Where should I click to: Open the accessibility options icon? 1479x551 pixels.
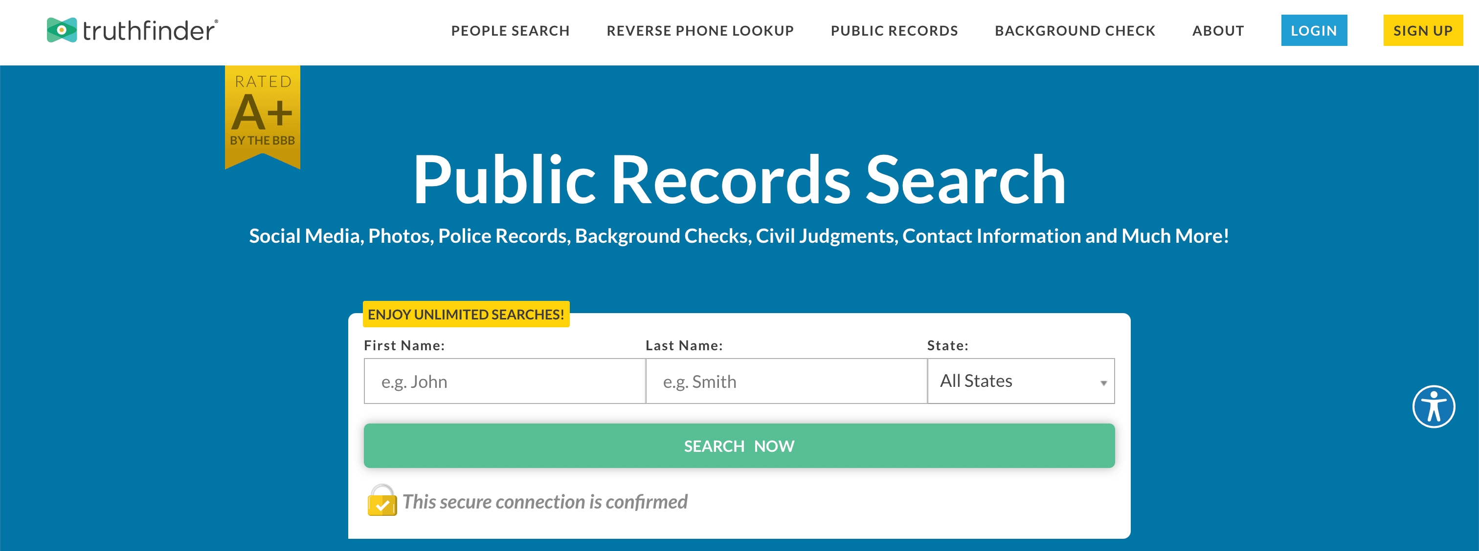[1434, 406]
